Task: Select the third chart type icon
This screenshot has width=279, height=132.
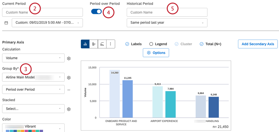Action: (102, 44)
